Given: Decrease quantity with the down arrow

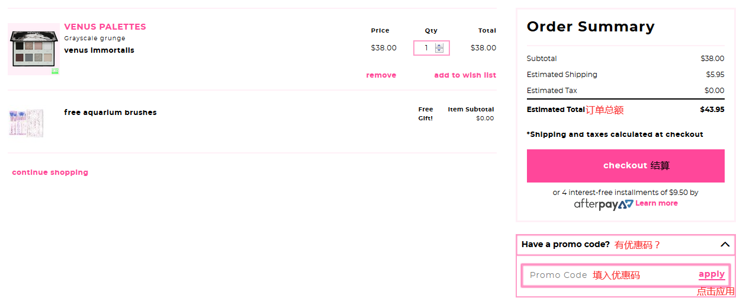Looking at the screenshot, I should (x=439, y=50).
